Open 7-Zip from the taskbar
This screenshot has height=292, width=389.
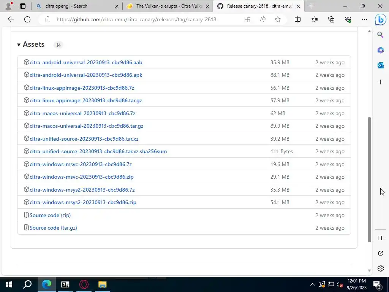(x=65, y=284)
